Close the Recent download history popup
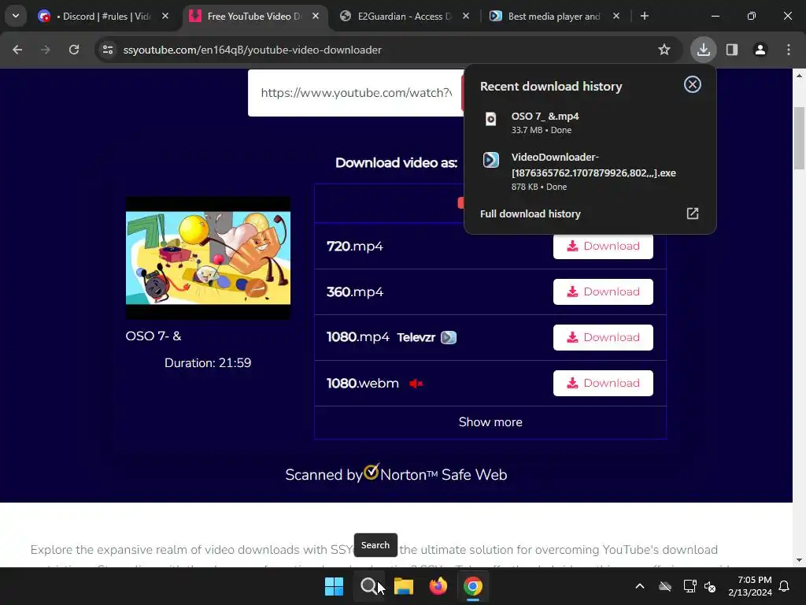Viewport: 806px width, 605px height. (693, 84)
